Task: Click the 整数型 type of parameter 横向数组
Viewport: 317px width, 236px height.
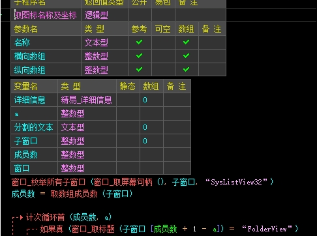Action: 97,56
